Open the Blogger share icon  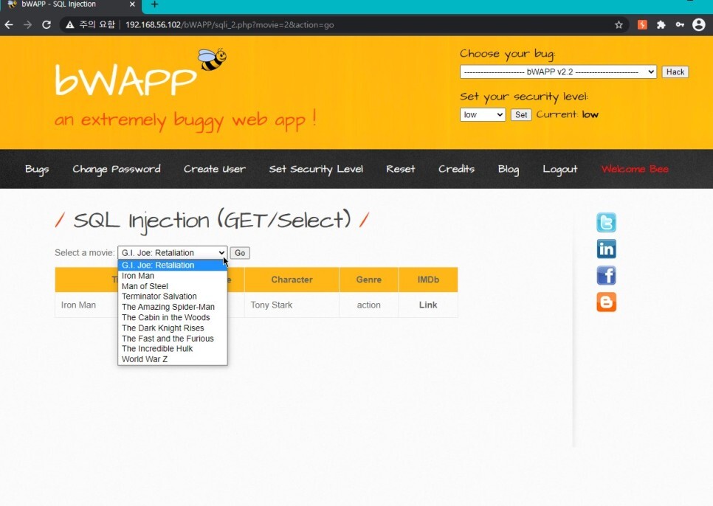click(x=606, y=302)
